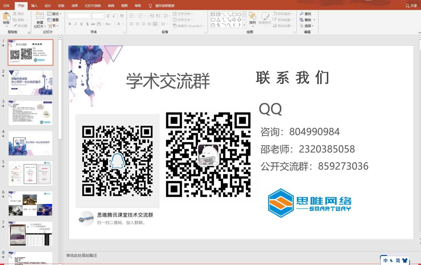
Task: Toggle Bold formatting
Action: coord(70,24)
